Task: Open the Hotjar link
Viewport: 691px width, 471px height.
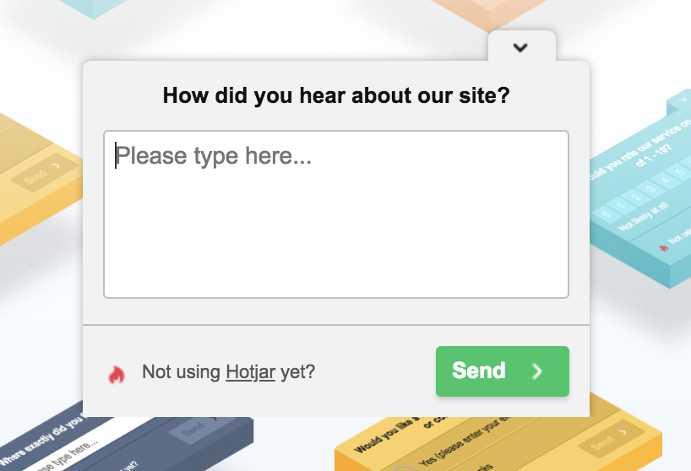Action: click(250, 371)
